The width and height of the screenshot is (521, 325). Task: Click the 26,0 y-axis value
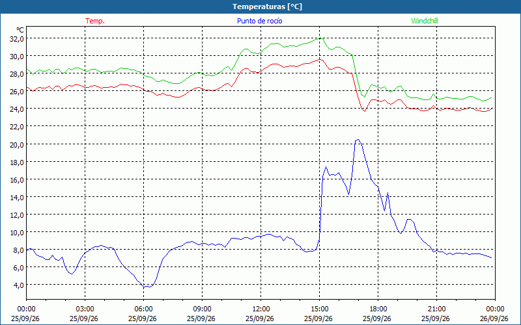pos(18,92)
